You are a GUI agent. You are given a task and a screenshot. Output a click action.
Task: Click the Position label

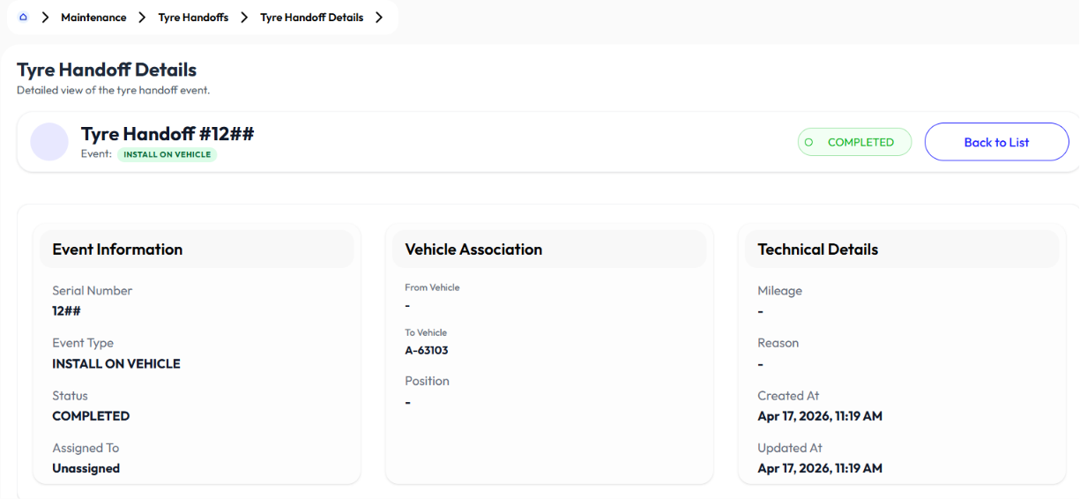[427, 381]
